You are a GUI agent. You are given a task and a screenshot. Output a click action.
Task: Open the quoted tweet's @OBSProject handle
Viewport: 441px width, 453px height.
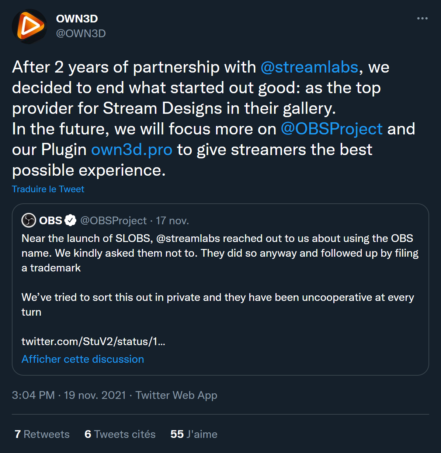[114, 221]
